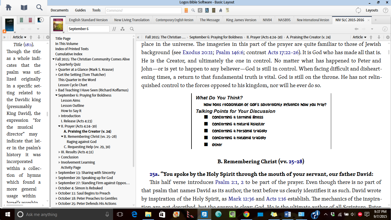Click the orange shortcut icon beside Command box
Screen dimensions: 391x220
tap(186, 10)
